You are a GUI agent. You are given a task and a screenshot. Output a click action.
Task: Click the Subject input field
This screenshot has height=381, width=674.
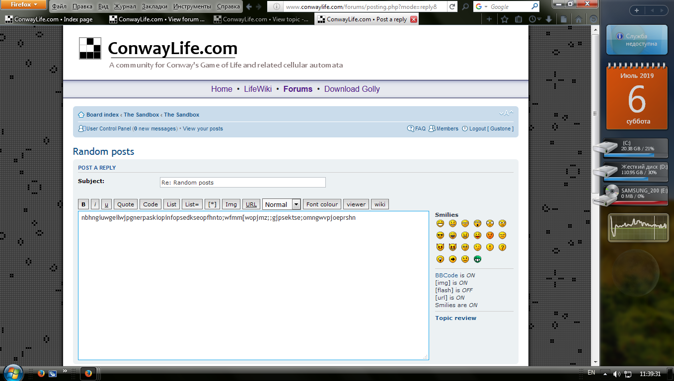tap(243, 183)
